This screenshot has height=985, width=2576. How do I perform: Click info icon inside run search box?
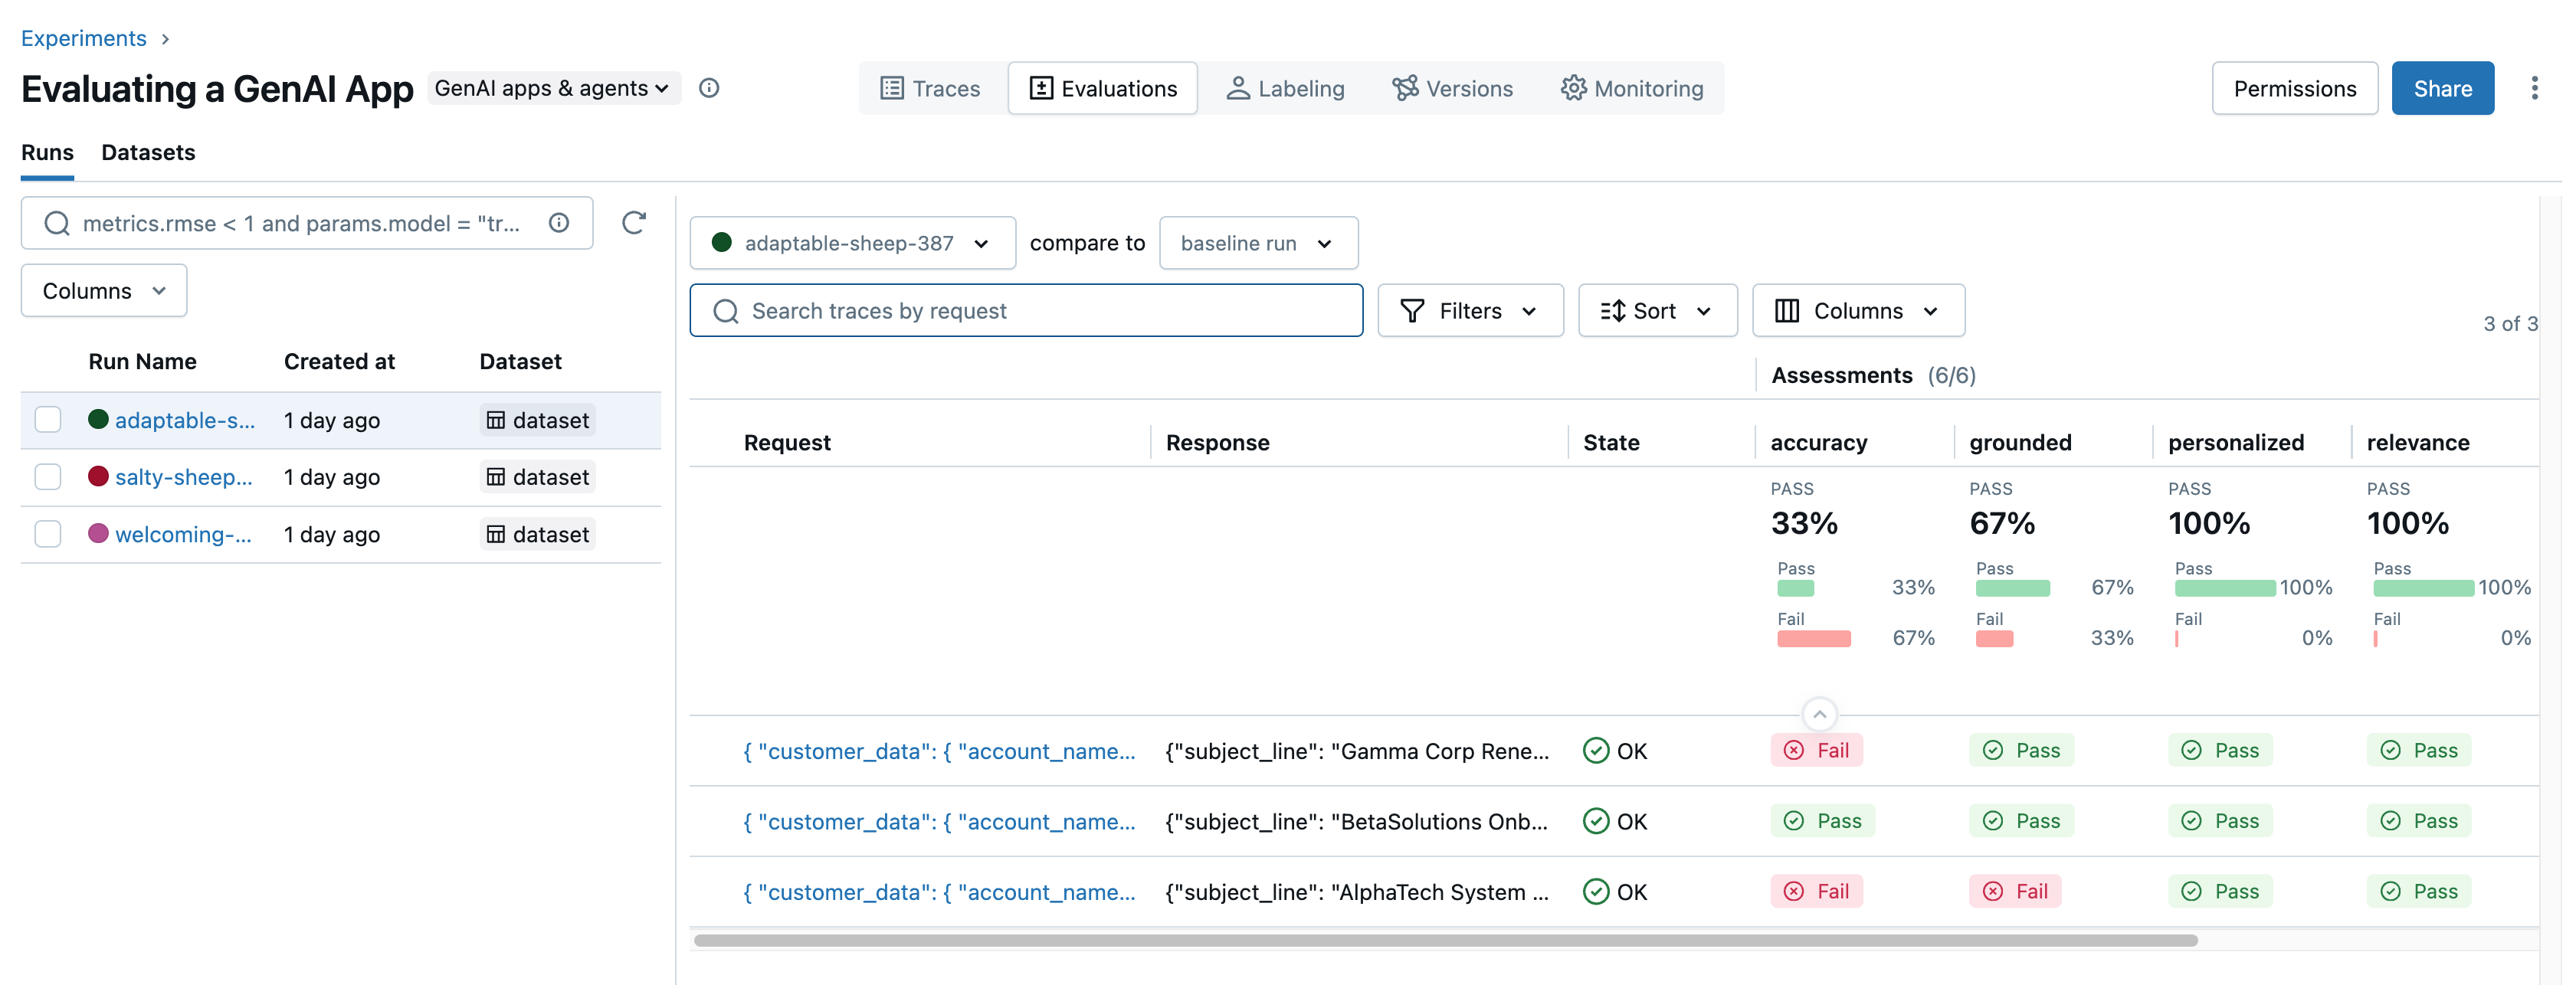tap(558, 222)
